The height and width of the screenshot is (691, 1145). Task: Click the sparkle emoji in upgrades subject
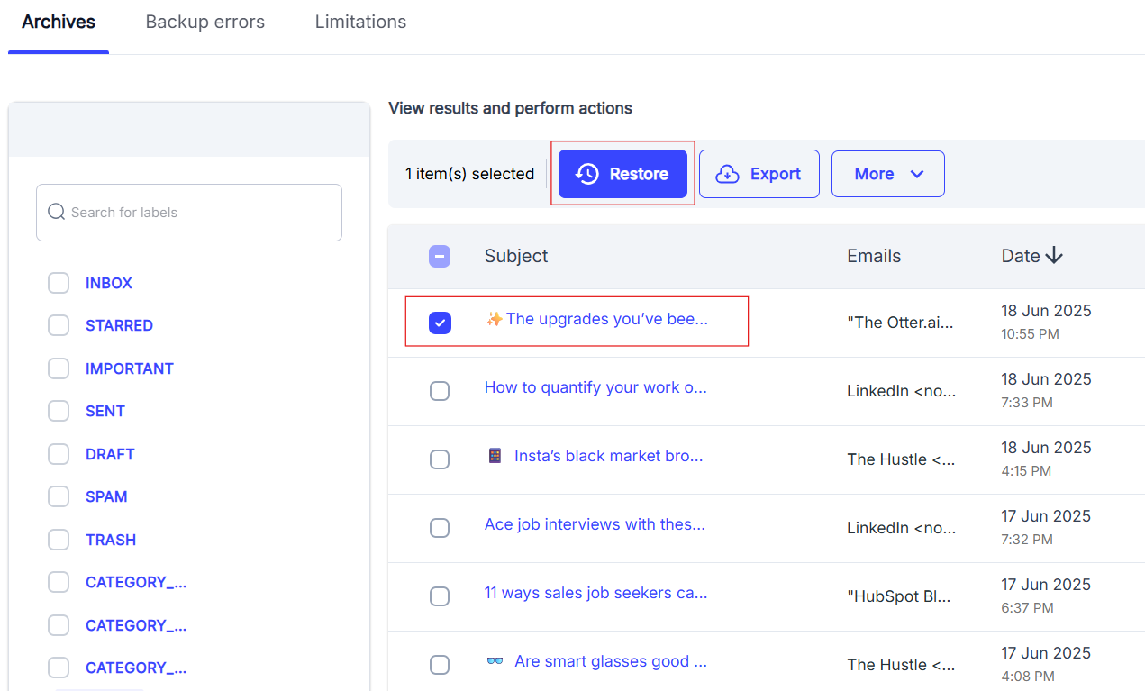[494, 319]
